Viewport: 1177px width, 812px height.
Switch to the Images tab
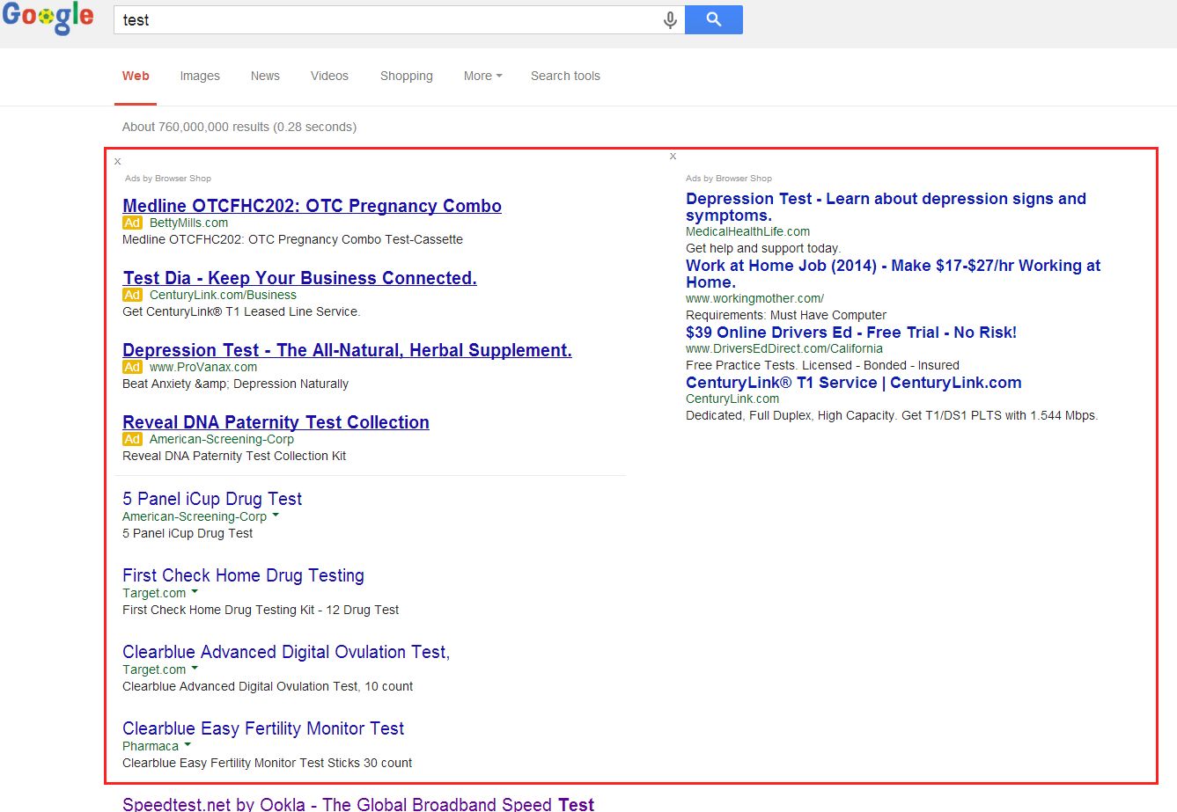[x=200, y=76]
